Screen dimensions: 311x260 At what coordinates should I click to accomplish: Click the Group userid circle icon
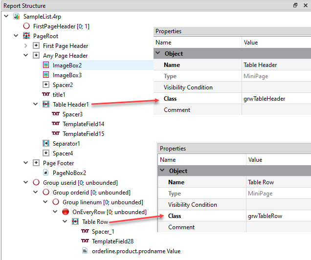click(x=36, y=182)
